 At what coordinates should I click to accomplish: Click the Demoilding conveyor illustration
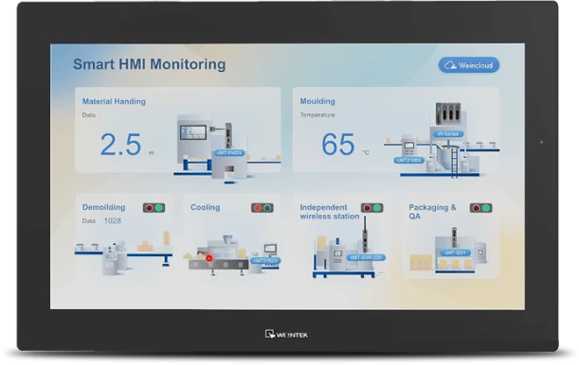pos(124,253)
